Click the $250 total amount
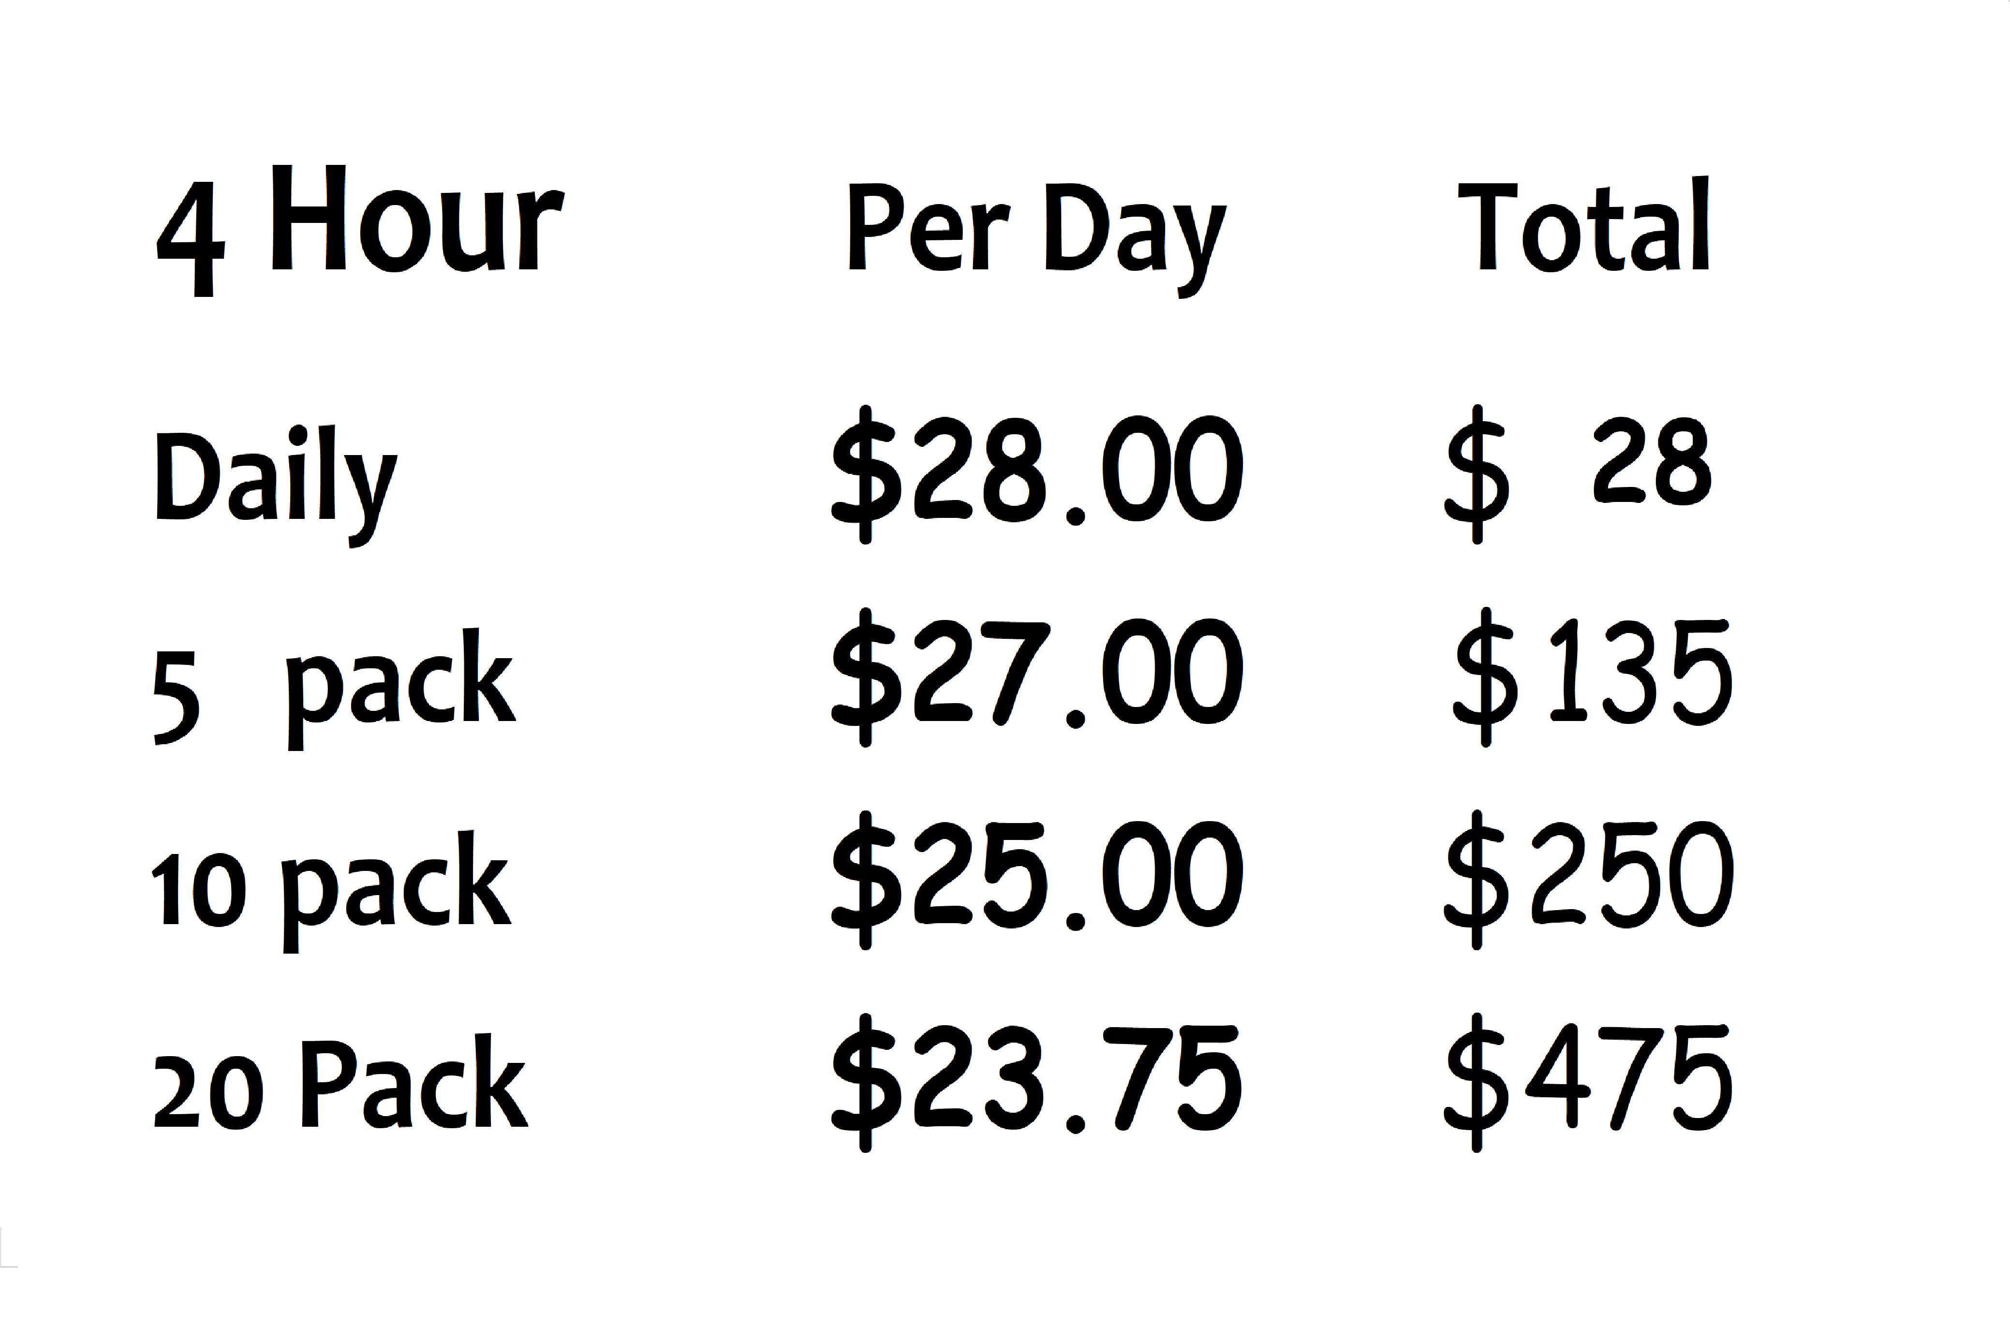Viewport: 2010px width, 1325px height. (1588, 880)
